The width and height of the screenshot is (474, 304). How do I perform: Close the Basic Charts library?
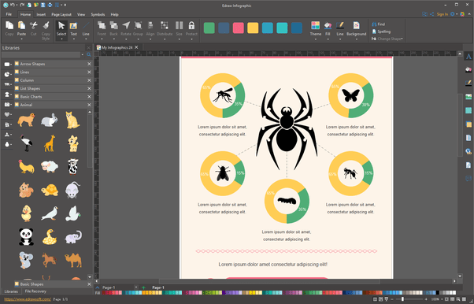point(89,97)
